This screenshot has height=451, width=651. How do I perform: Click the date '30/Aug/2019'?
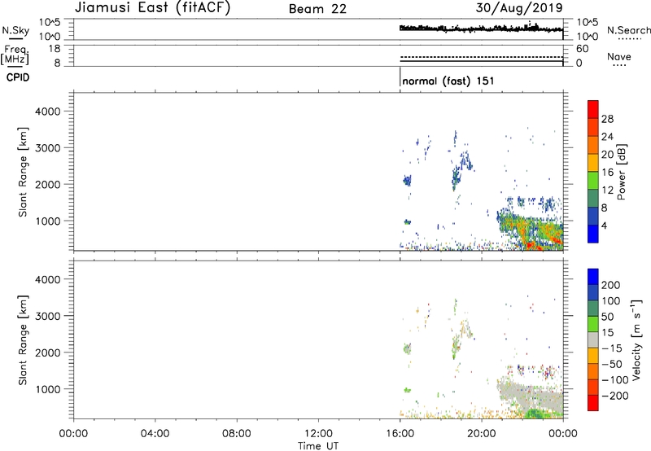pos(519,7)
